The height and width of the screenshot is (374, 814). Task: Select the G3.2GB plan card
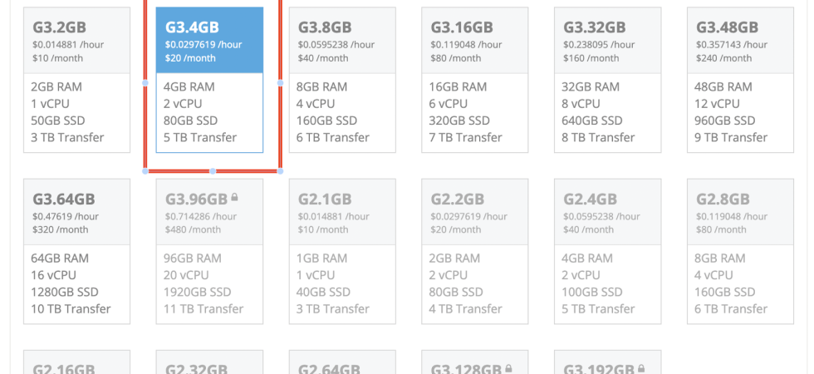pyautogui.click(x=76, y=80)
